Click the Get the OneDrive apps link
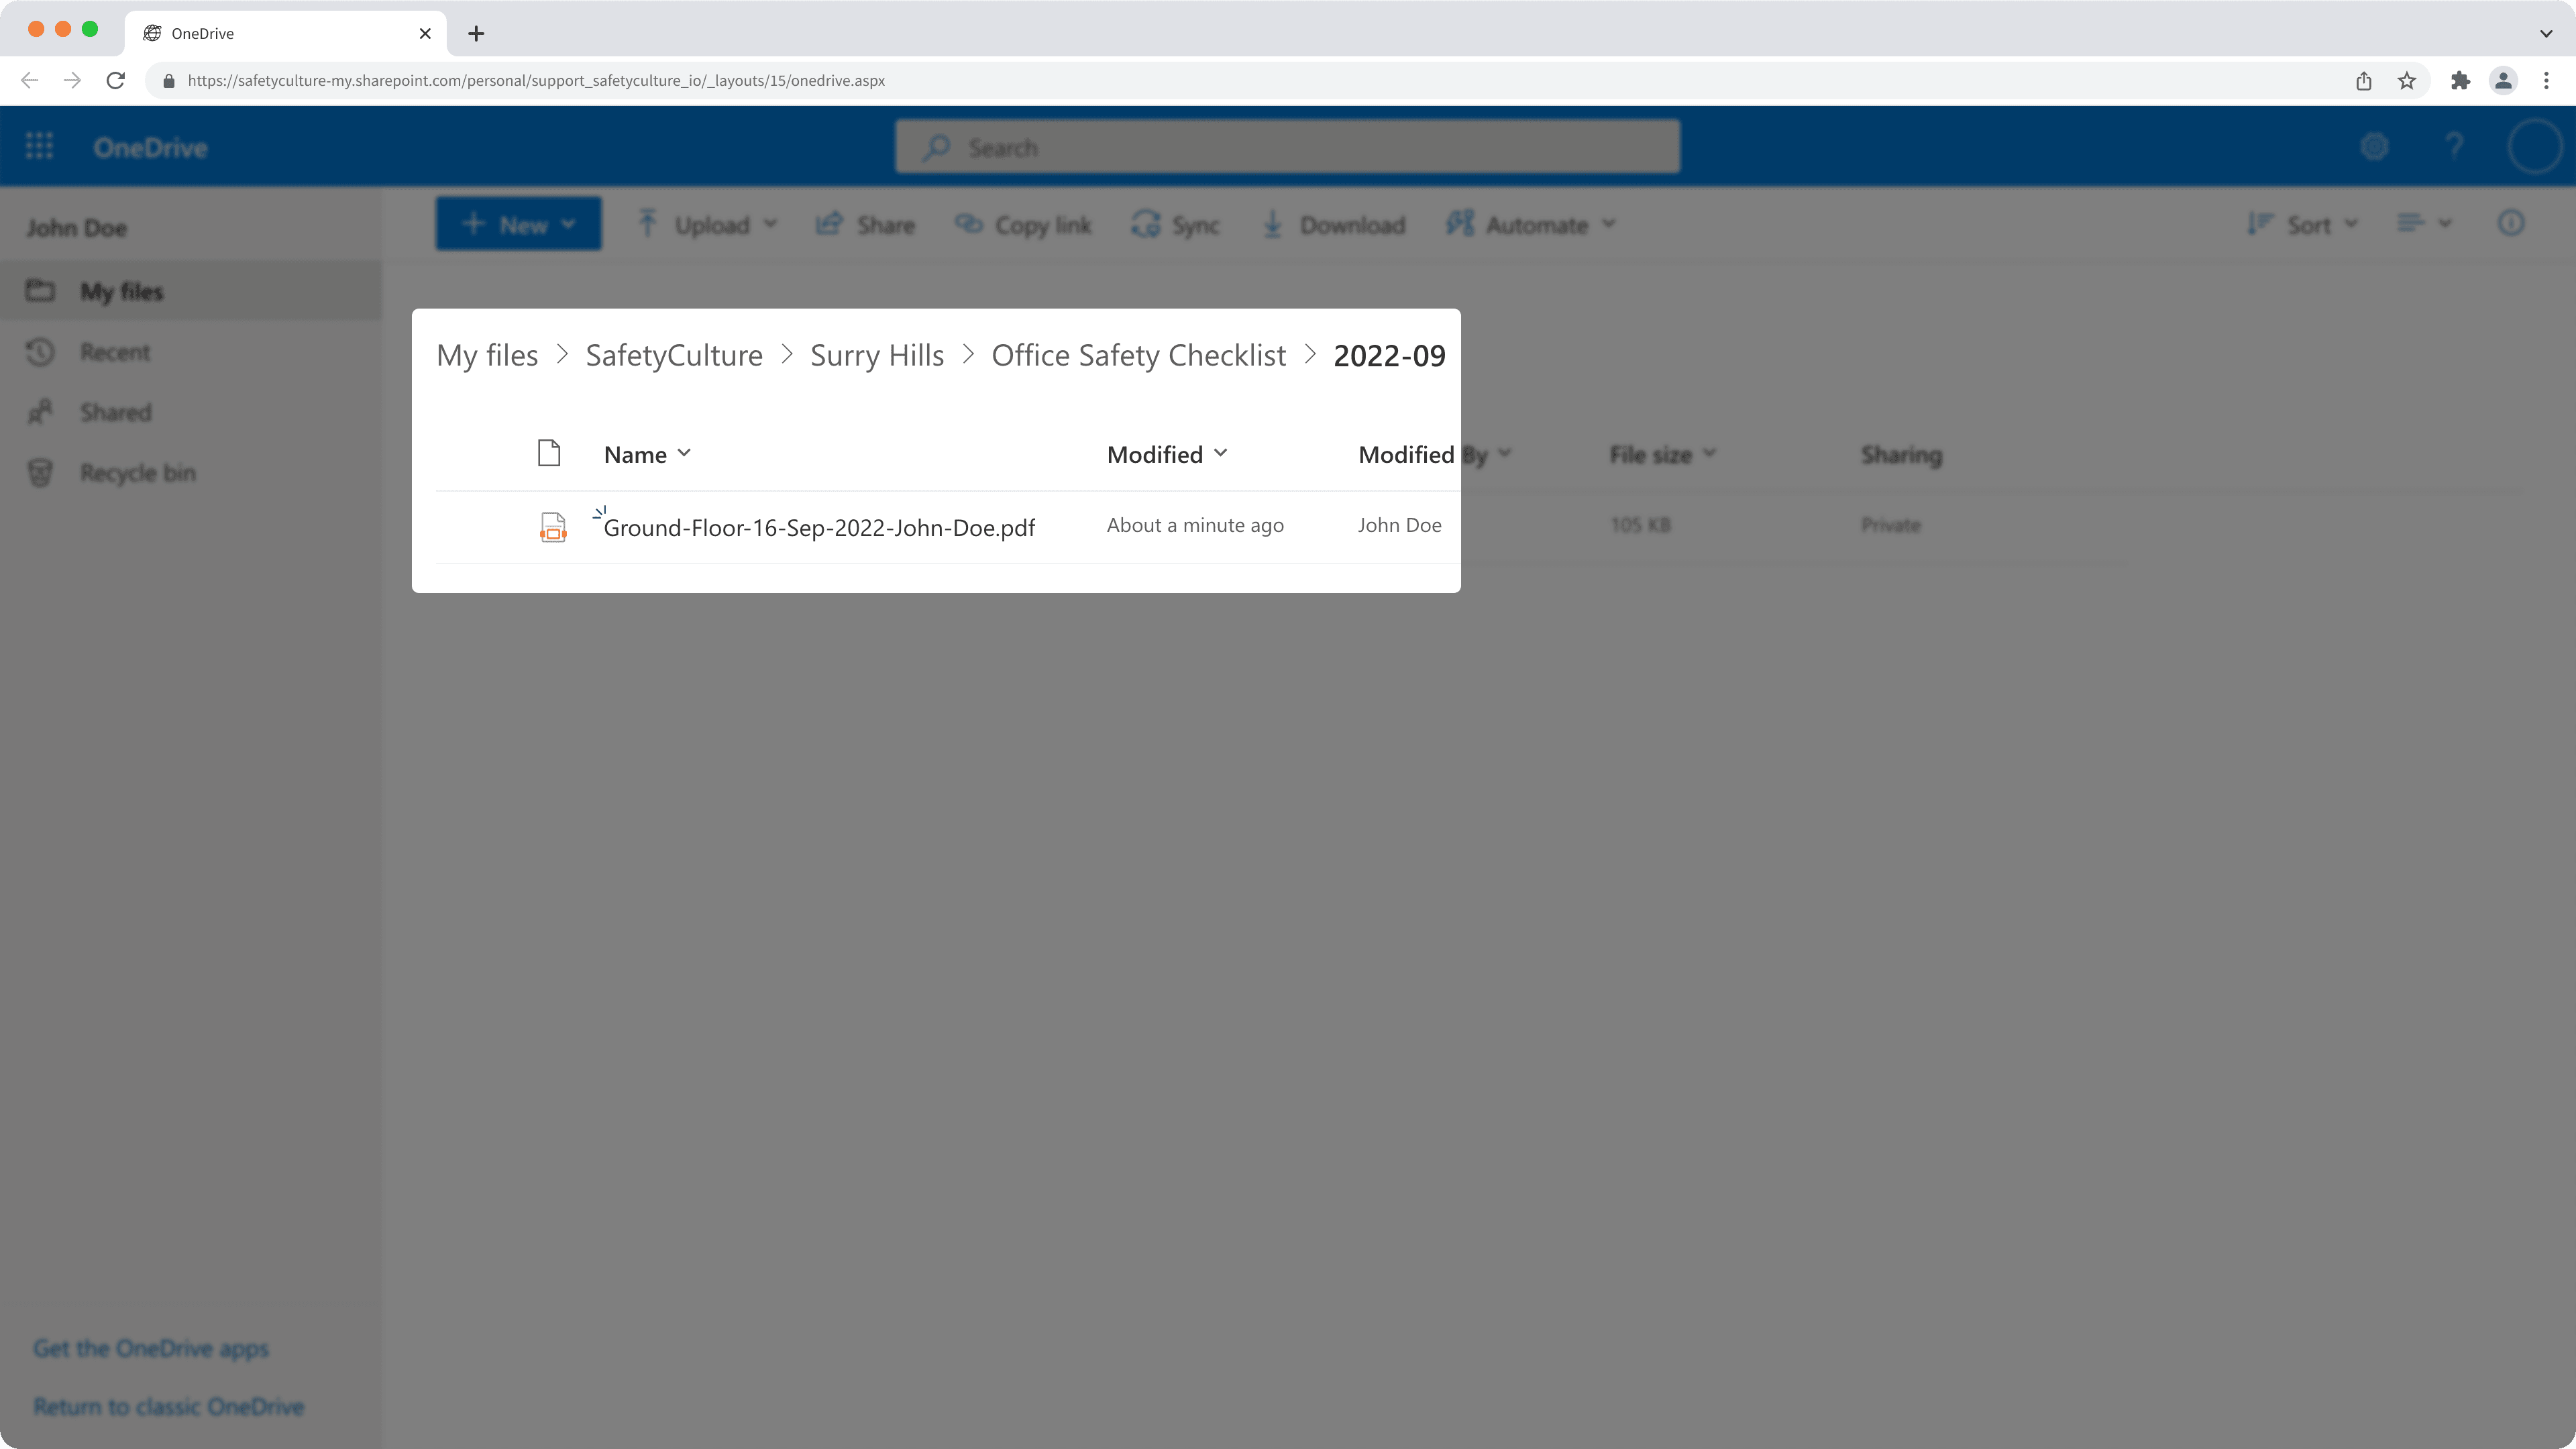The height and width of the screenshot is (1449, 2576). (151, 1347)
